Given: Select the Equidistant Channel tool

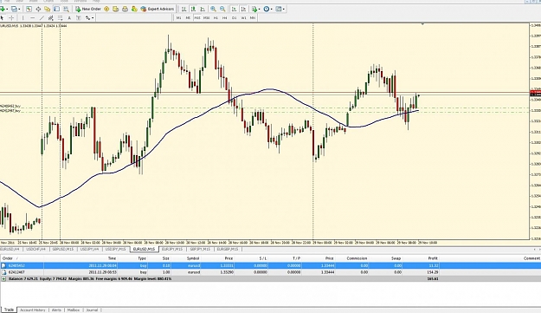Looking at the screenshot, I should [x=51, y=17].
